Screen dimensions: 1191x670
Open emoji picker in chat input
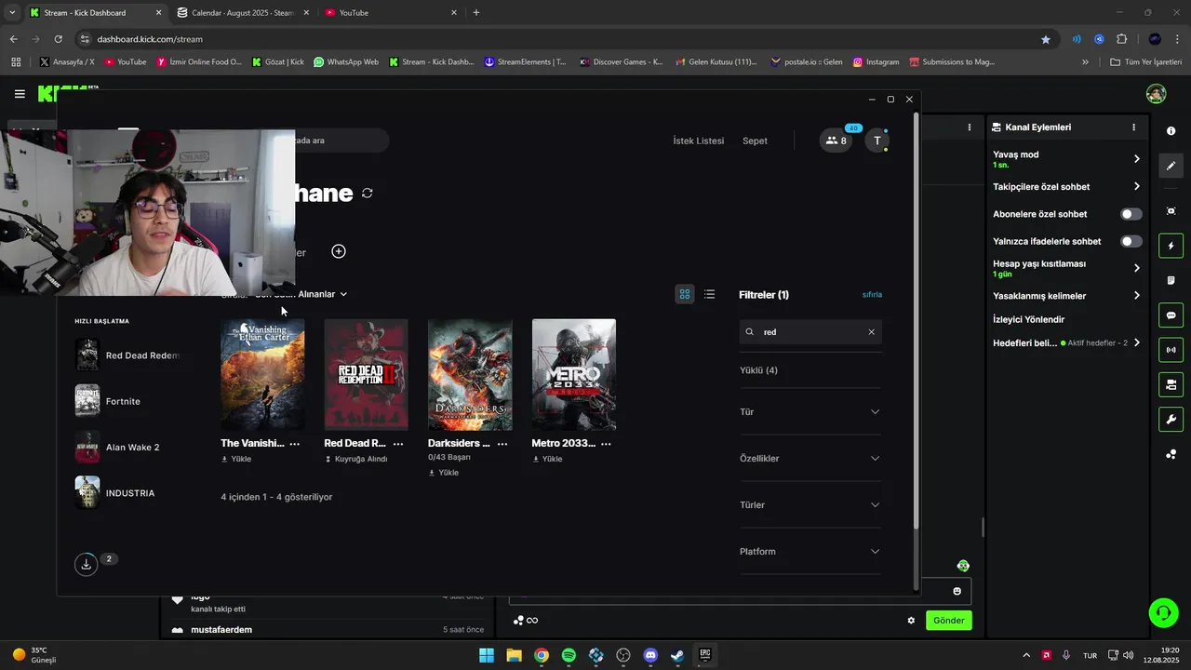(x=957, y=591)
